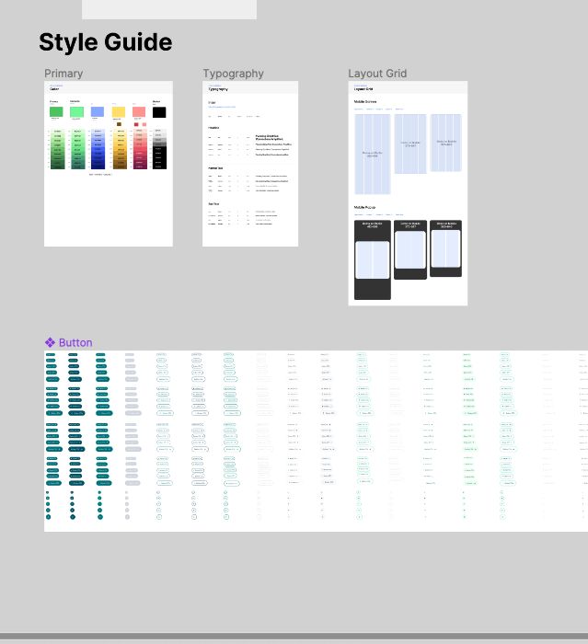Click the Mobile Popup section heading
Image resolution: width=588 pixels, height=644 pixels.
point(365,207)
